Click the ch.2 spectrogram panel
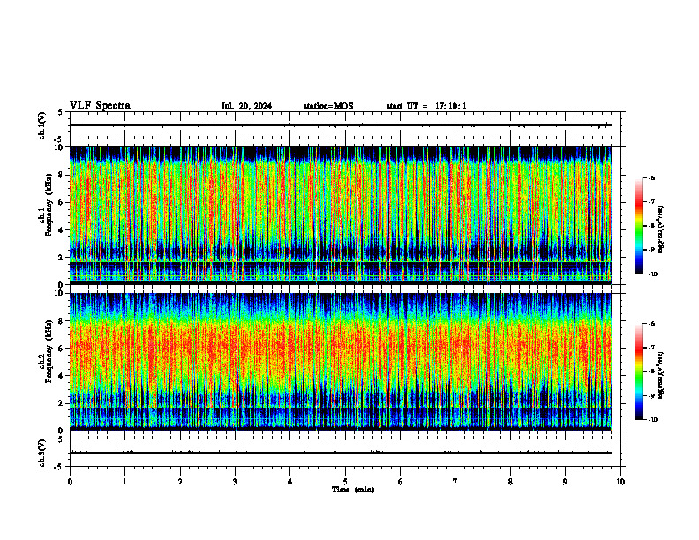 [341, 362]
